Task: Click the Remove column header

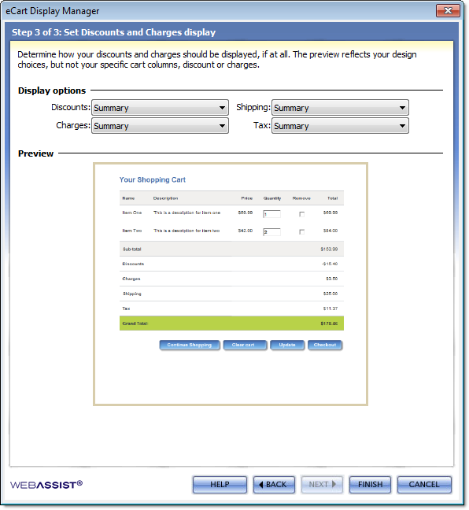Action: [301, 198]
